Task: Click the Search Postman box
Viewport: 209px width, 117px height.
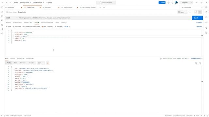Action: tap(106, 3)
